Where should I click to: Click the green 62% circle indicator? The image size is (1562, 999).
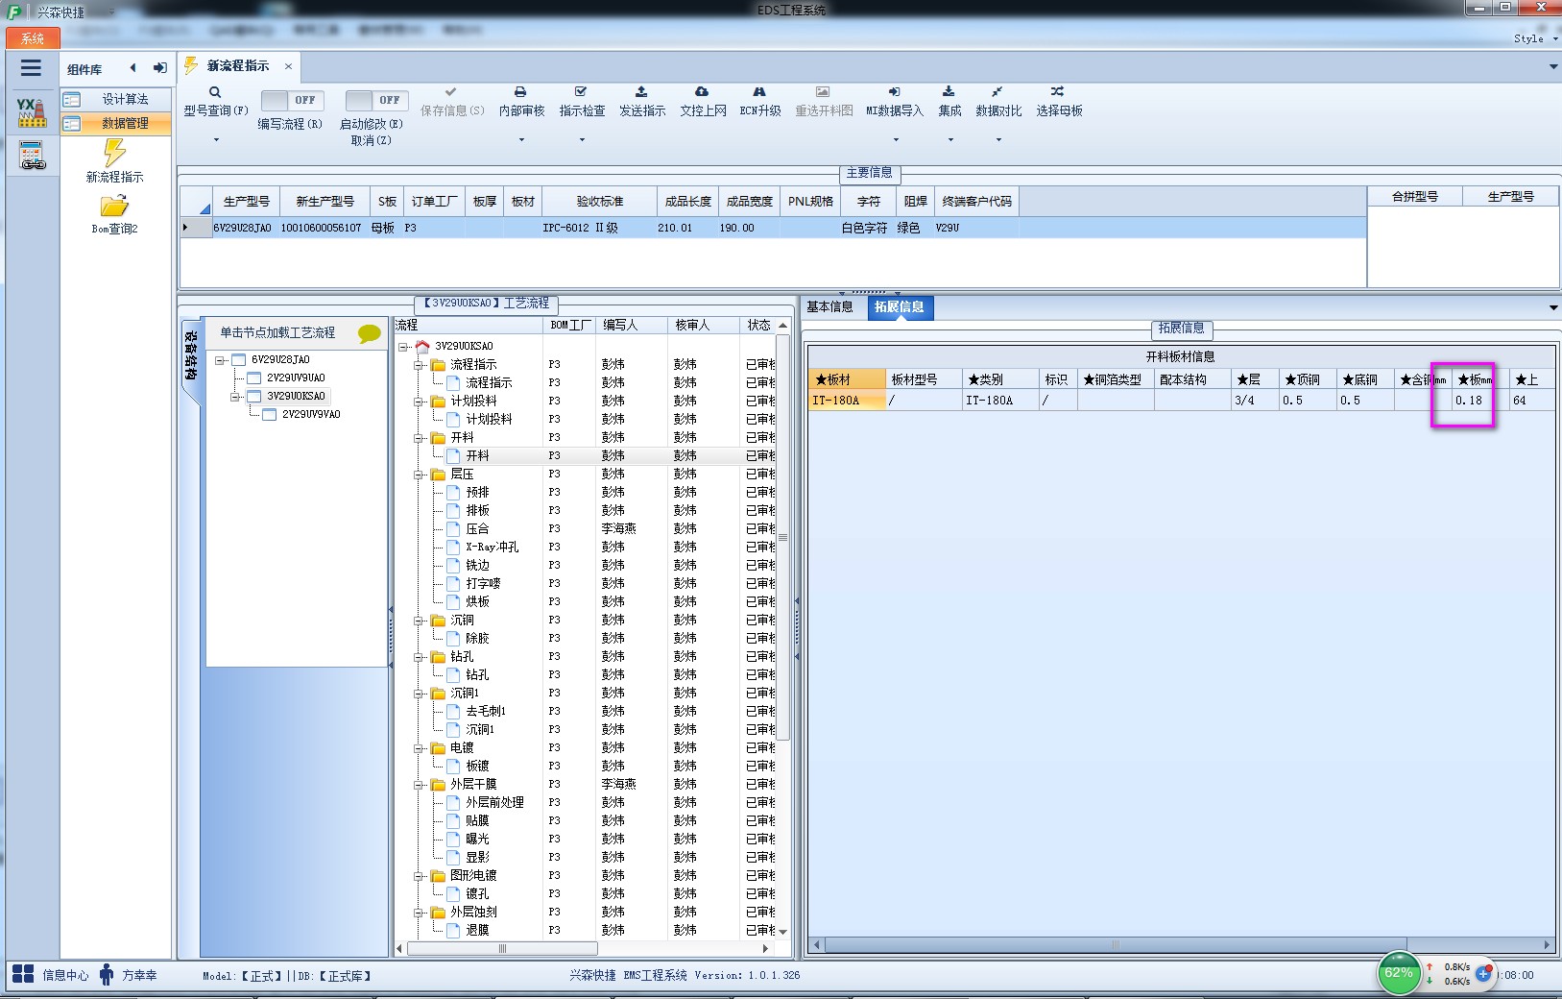point(1399,973)
